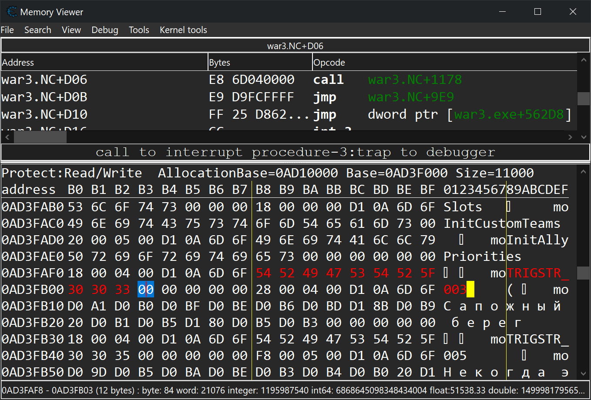Image resolution: width=591 pixels, height=400 pixels.
Task: Click the Cheat Engine icon in title bar
Action: pos(12,12)
